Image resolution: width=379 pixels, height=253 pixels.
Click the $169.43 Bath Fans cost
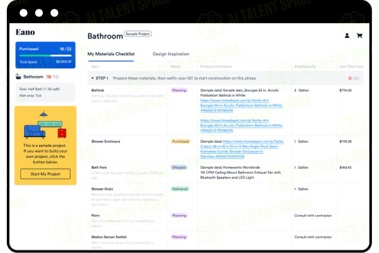coord(345,167)
